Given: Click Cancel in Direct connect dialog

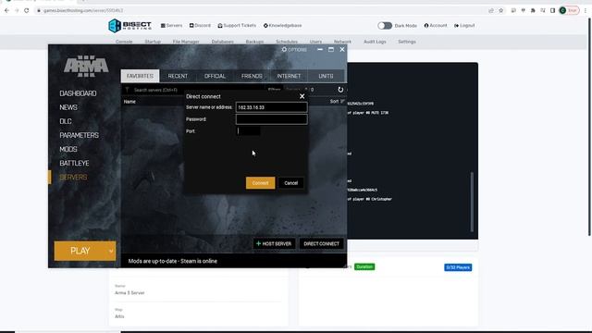Looking at the screenshot, I should coord(290,183).
